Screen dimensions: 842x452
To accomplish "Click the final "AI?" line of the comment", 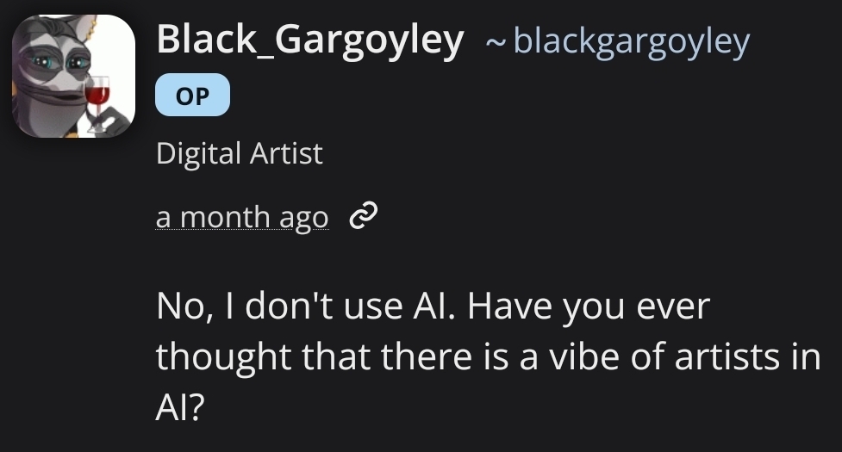I will click(x=180, y=405).
